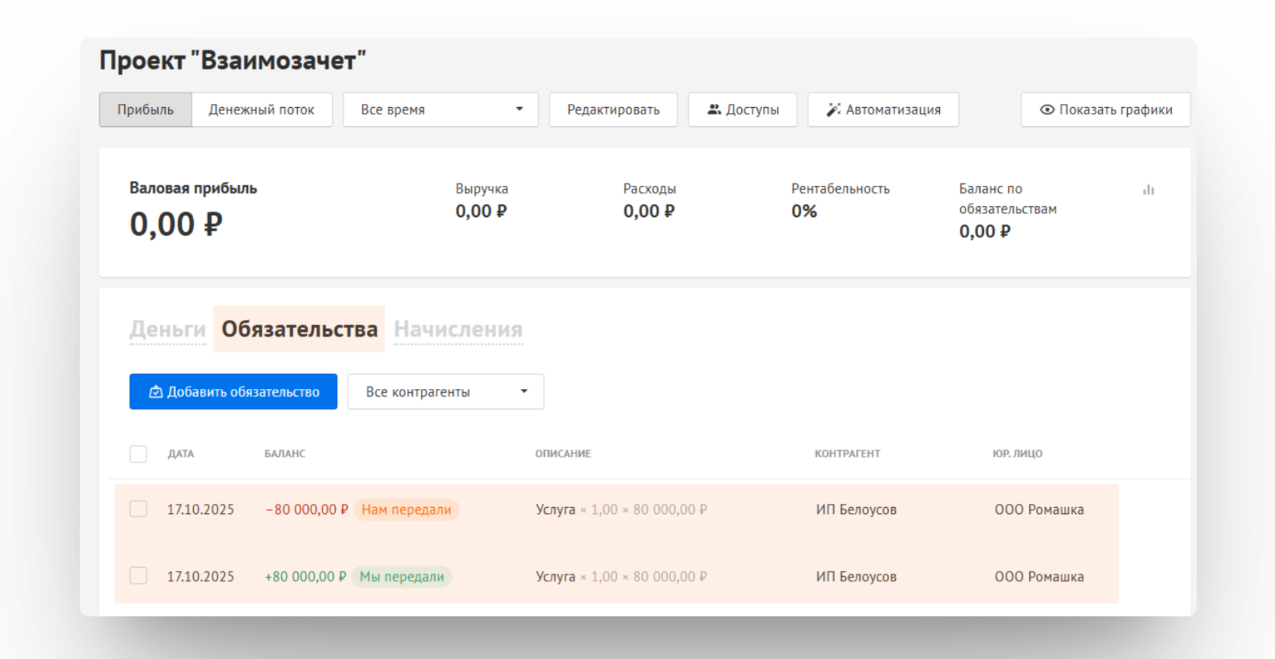Click the orange Нам передали status badge

pyautogui.click(x=406, y=510)
